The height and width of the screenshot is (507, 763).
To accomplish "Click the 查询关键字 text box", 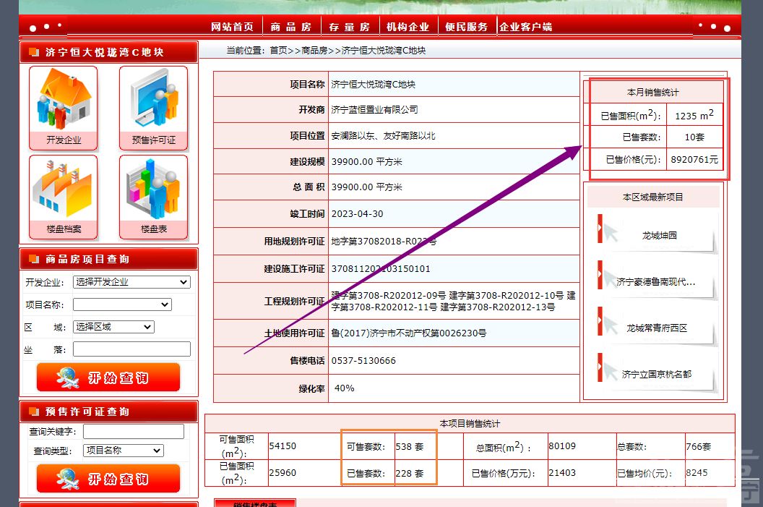I will pos(133,431).
